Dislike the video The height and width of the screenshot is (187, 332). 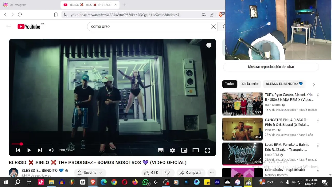(x=168, y=173)
